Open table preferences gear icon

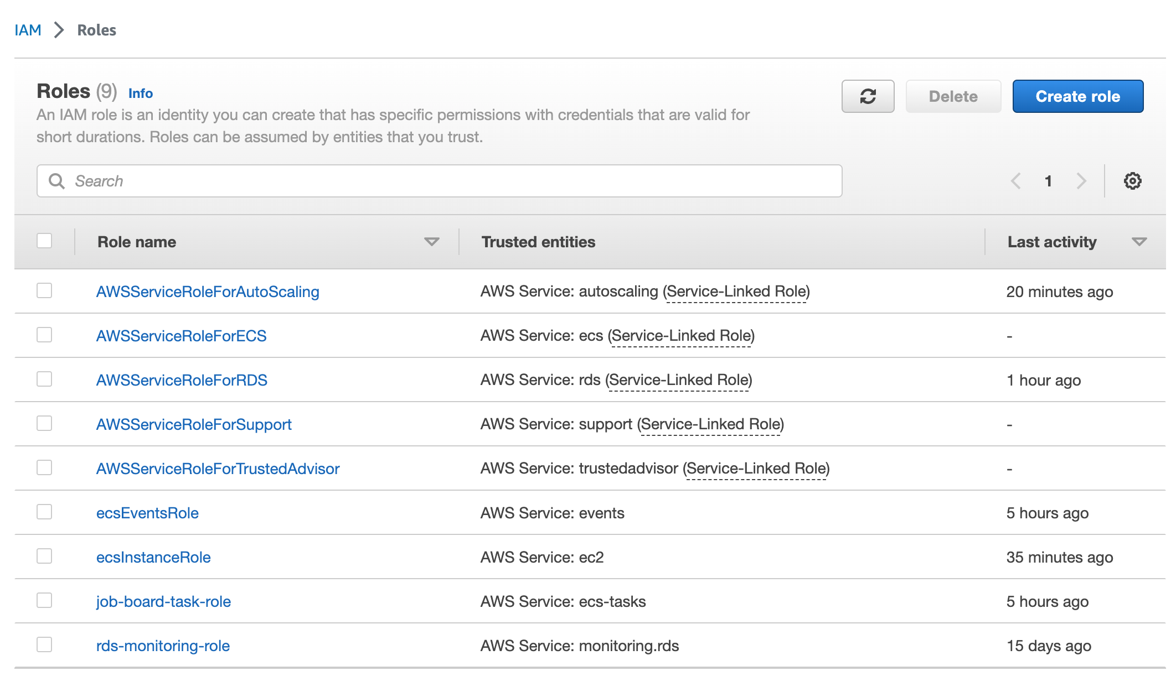coord(1132,181)
